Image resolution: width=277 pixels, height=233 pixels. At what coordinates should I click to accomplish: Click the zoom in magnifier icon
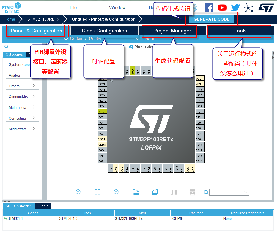[x=79, y=192]
